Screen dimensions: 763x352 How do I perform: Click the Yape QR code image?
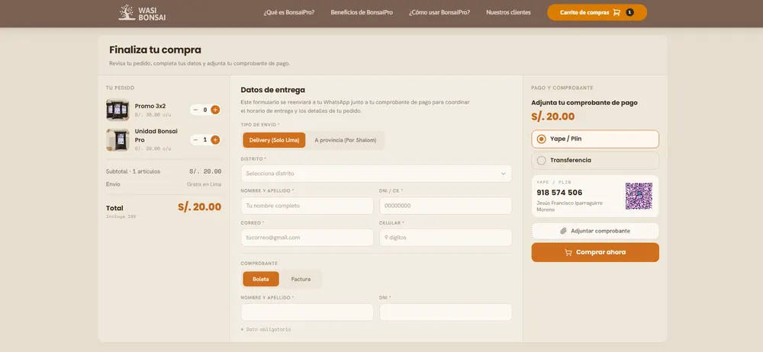(639, 196)
